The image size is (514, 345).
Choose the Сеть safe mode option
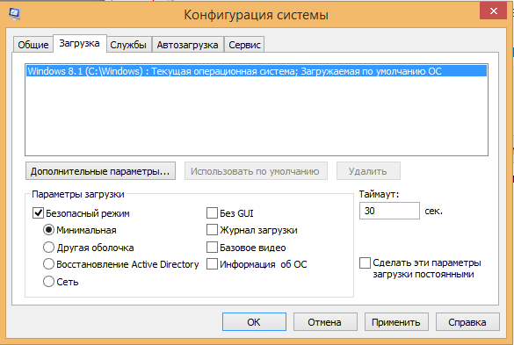tap(48, 282)
